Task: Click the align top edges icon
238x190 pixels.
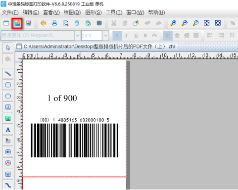Action: tap(232, 36)
